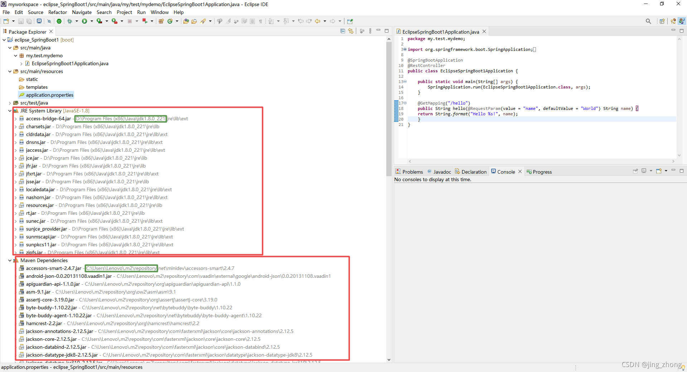
Task: Switch to the Progress tab
Action: 539,172
